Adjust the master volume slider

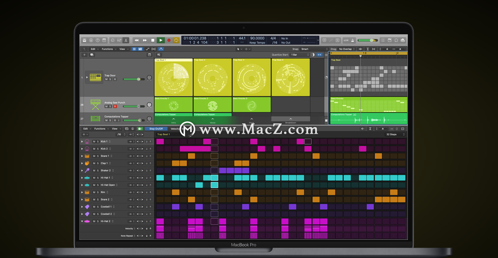[368, 40]
